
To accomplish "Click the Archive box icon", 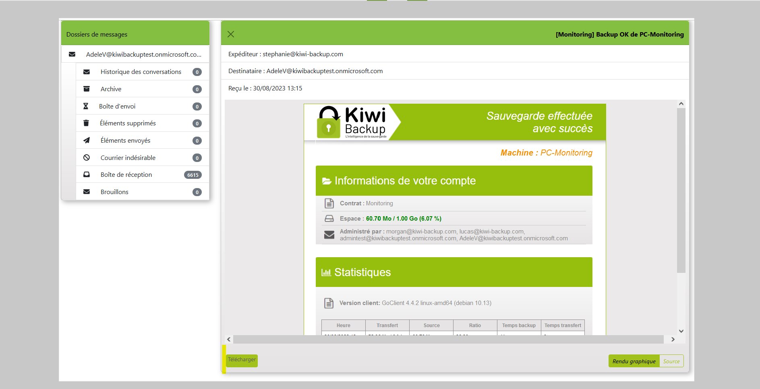I will [x=86, y=89].
